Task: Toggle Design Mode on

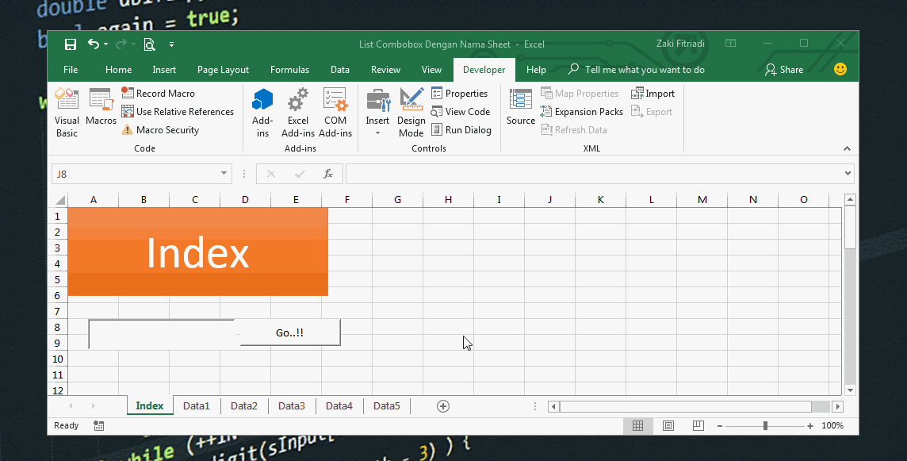Action: (x=411, y=111)
